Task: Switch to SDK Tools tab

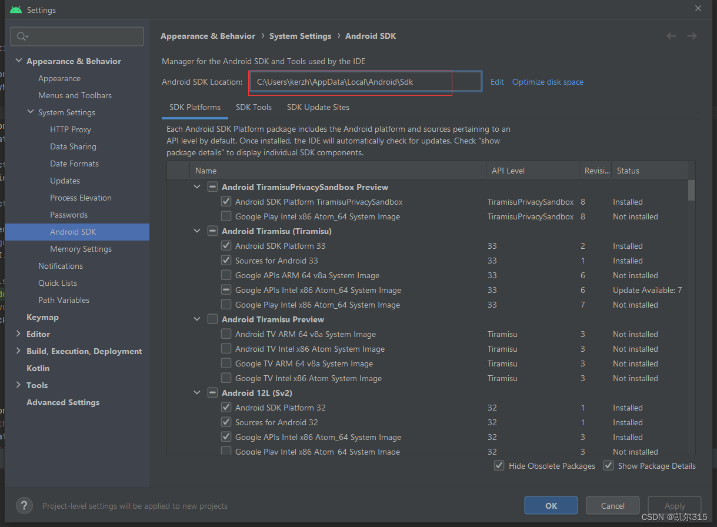Action: (254, 107)
